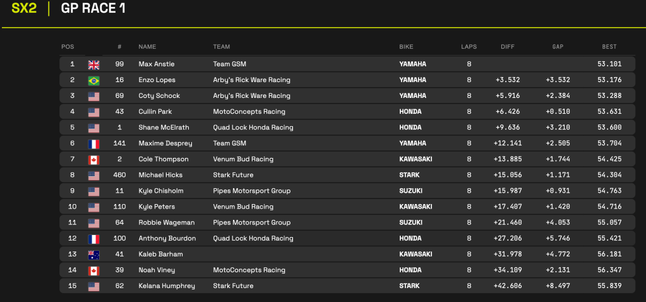The image size is (646, 302).
Task: Click Kyle Chisholm's SUZUKI bike label
Action: click(x=412, y=191)
